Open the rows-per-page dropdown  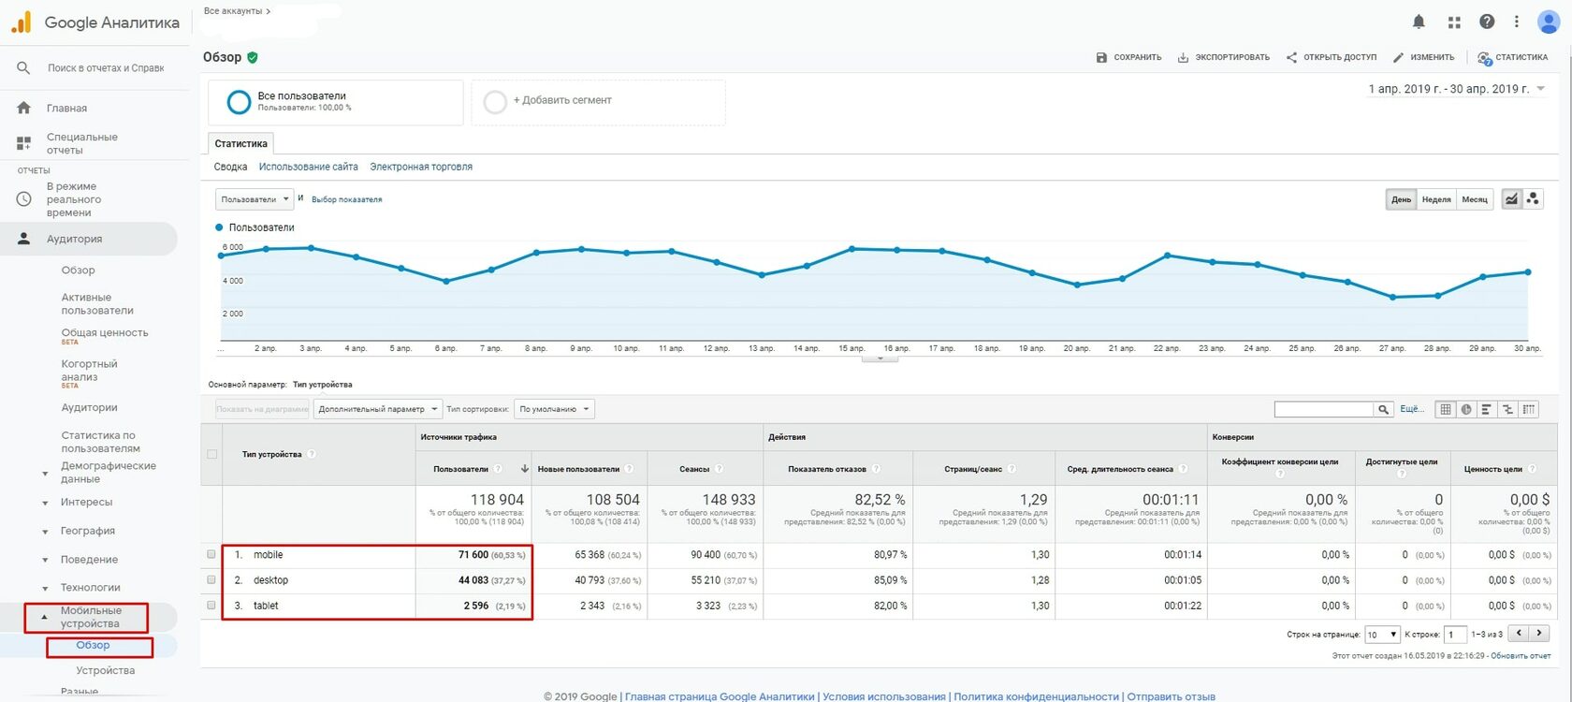click(1382, 635)
